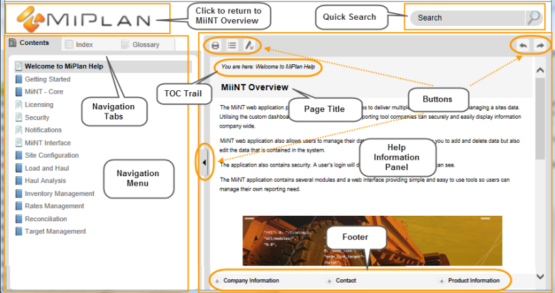Image resolution: width=555 pixels, height=293 pixels.
Task: Click the book icon beside Site Configuration
Action: (18, 155)
